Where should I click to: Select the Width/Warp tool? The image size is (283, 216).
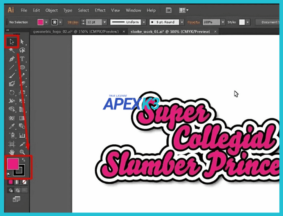tap(12, 101)
